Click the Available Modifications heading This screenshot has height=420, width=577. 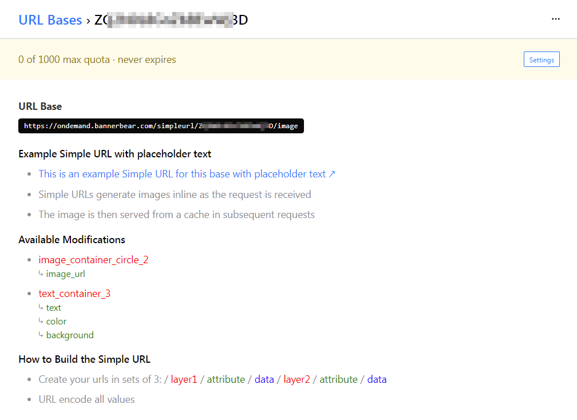pos(72,239)
